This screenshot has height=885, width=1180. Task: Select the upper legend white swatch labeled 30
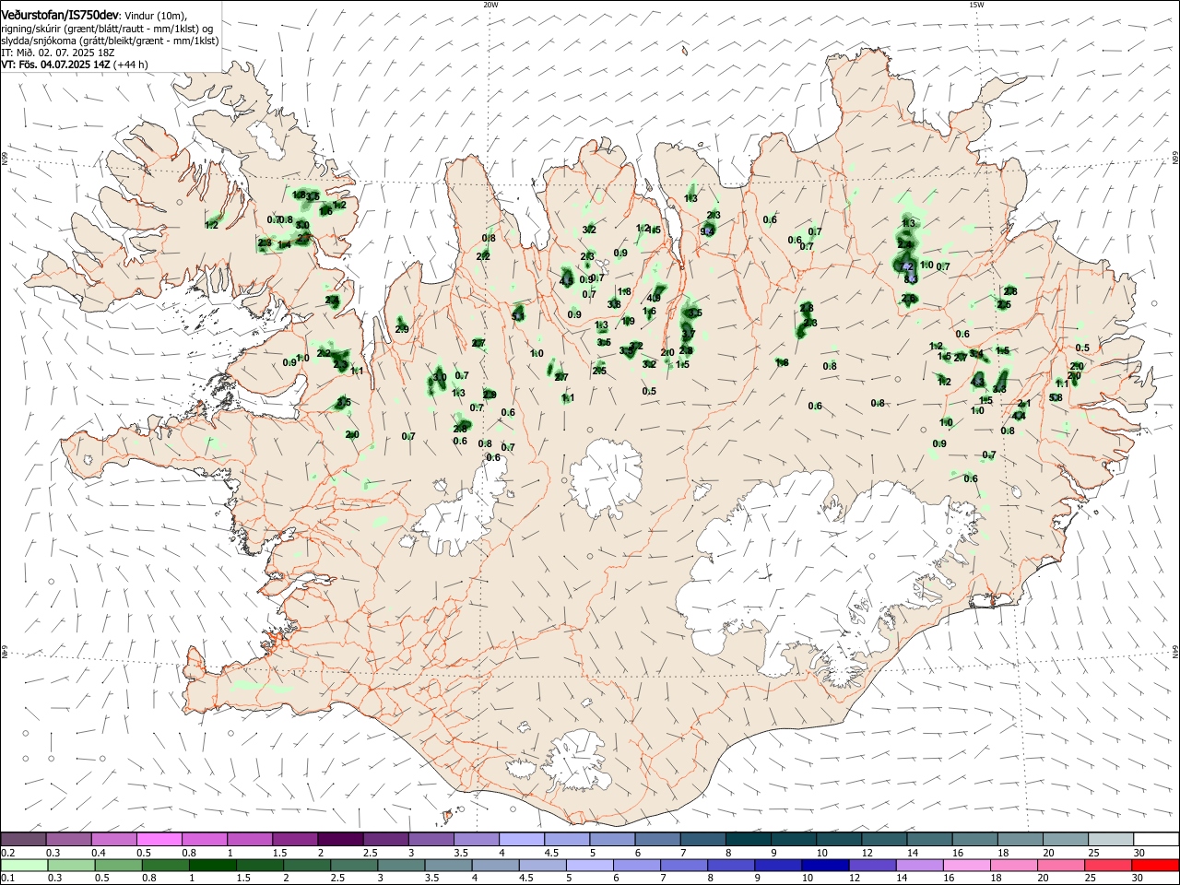click(1157, 839)
